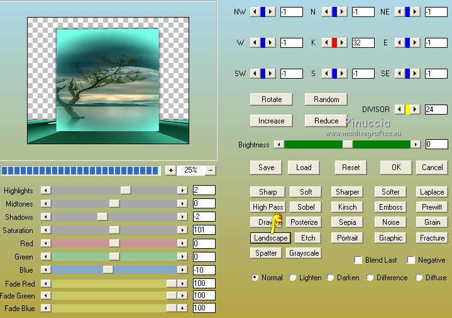Zoom out preview with minus button
The height and width of the screenshot is (318, 452).
click(x=211, y=171)
